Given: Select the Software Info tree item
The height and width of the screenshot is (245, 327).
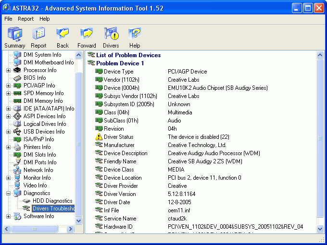Looking at the screenshot, I should coord(39,216).
